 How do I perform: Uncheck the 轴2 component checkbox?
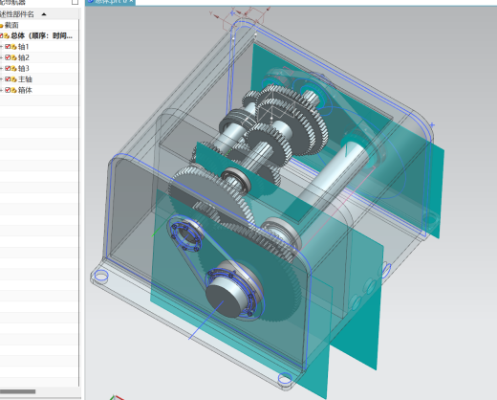(x=8, y=57)
